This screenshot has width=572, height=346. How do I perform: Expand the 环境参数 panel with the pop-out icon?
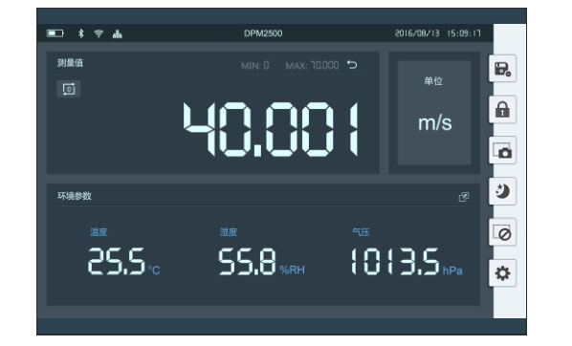pos(464,197)
